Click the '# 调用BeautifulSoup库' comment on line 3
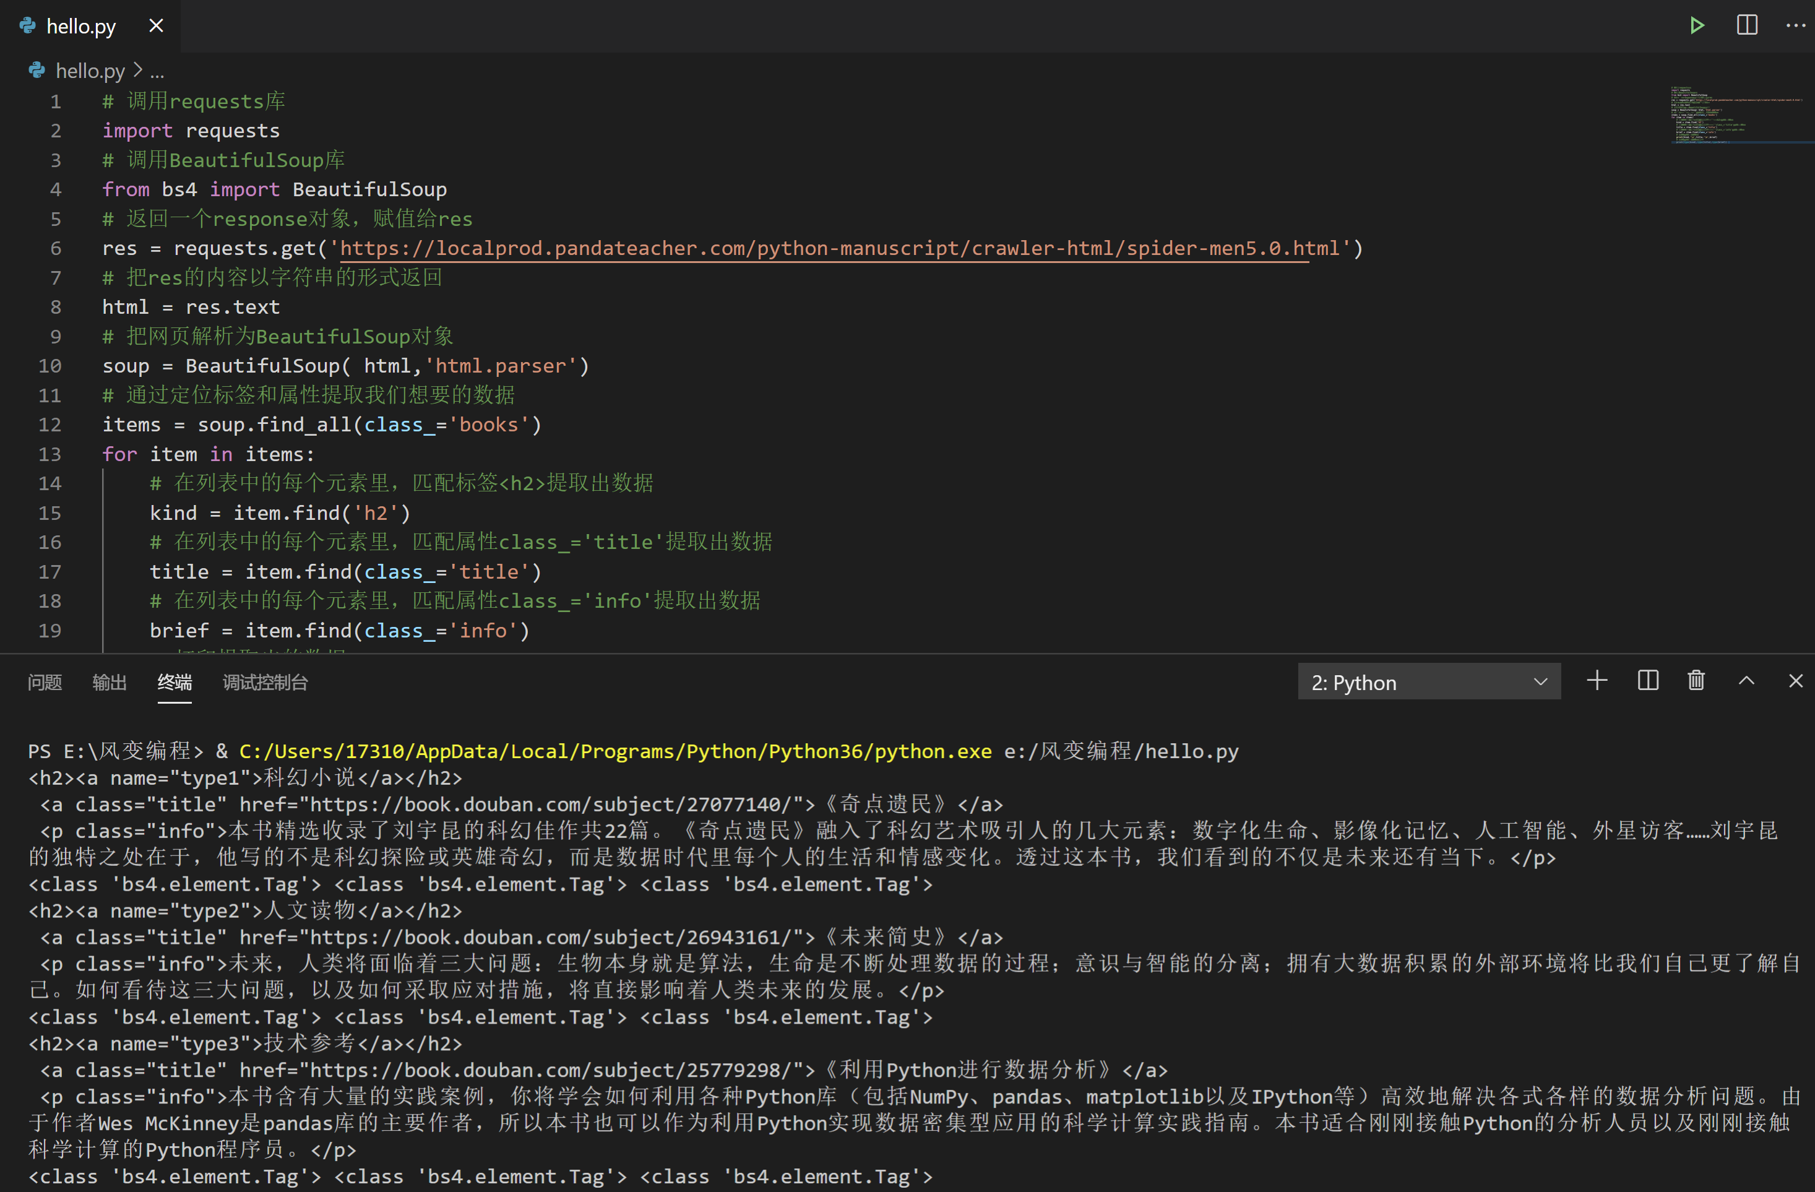This screenshot has height=1192, width=1815. (223, 160)
